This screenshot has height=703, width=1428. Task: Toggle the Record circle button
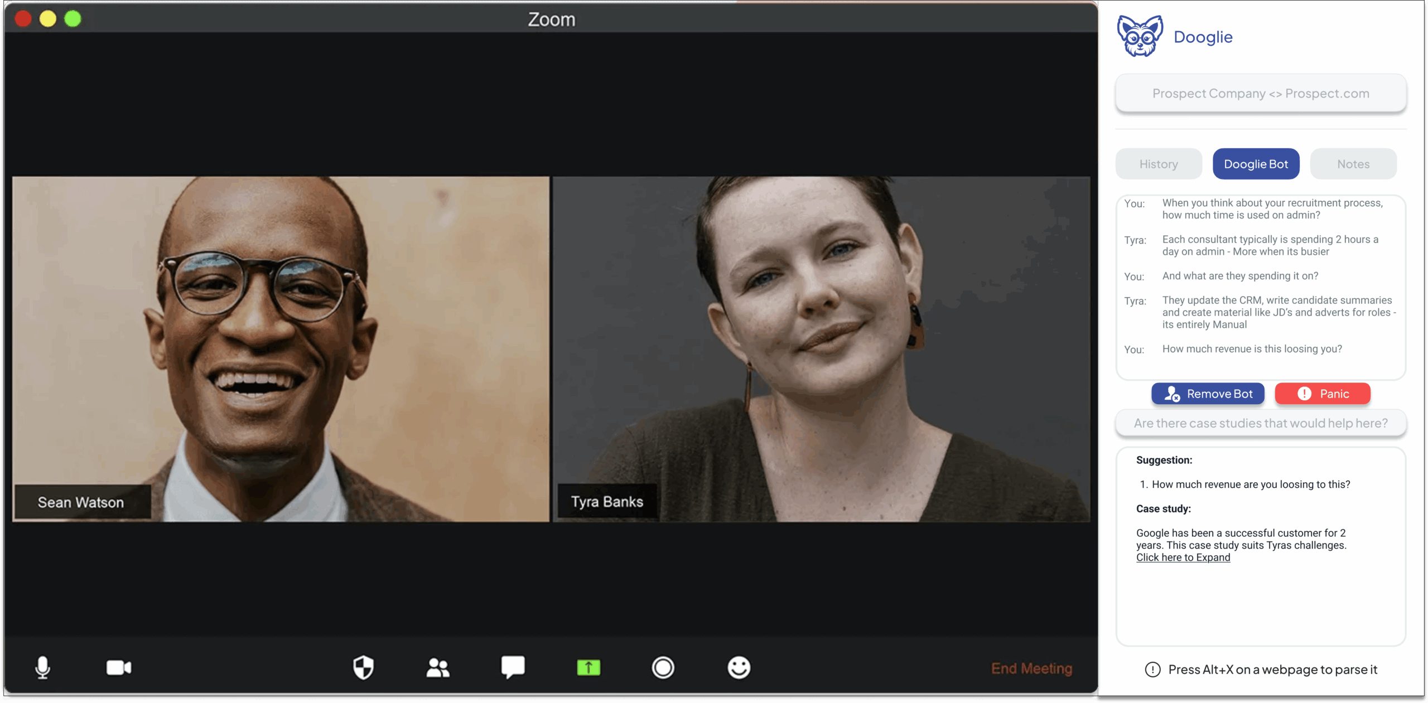[x=663, y=667]
